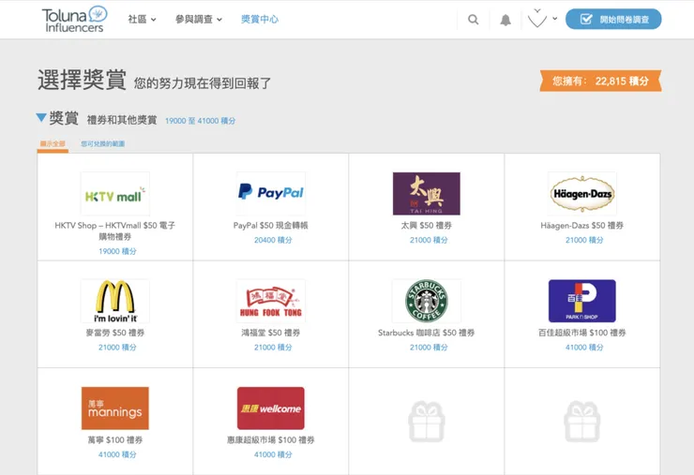694x475 pixels.
Task: Open Starbucks 咖啡店 $50 禮券 reward
Action: (x=427, y=333)
